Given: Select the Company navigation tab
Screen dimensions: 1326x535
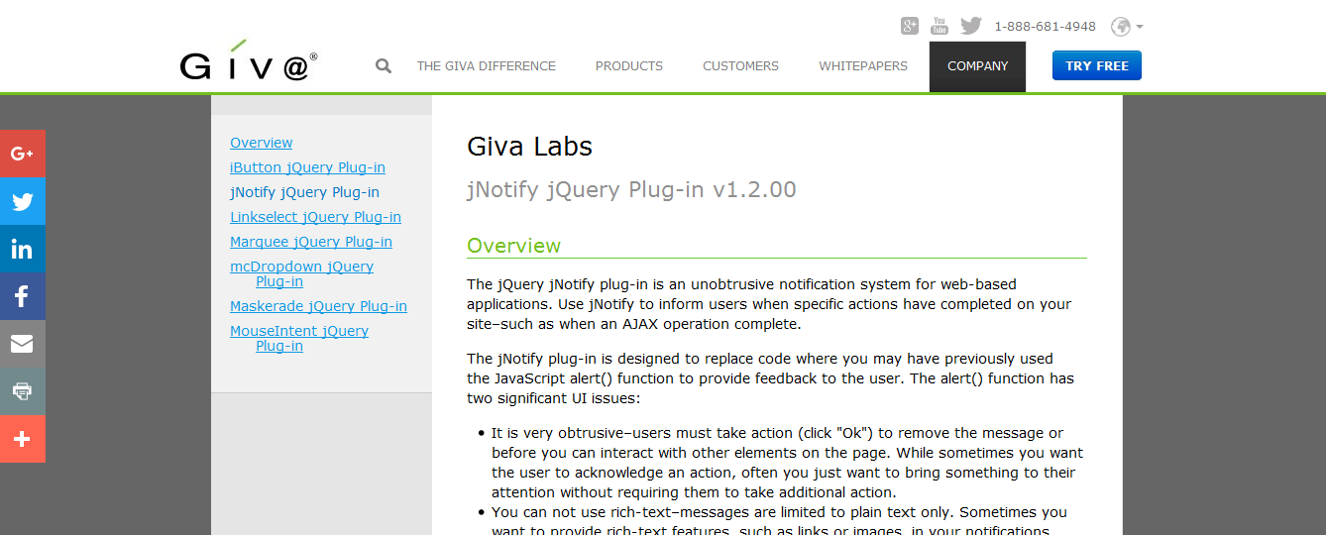Looking at the screenshot, I should click(977, 66).
